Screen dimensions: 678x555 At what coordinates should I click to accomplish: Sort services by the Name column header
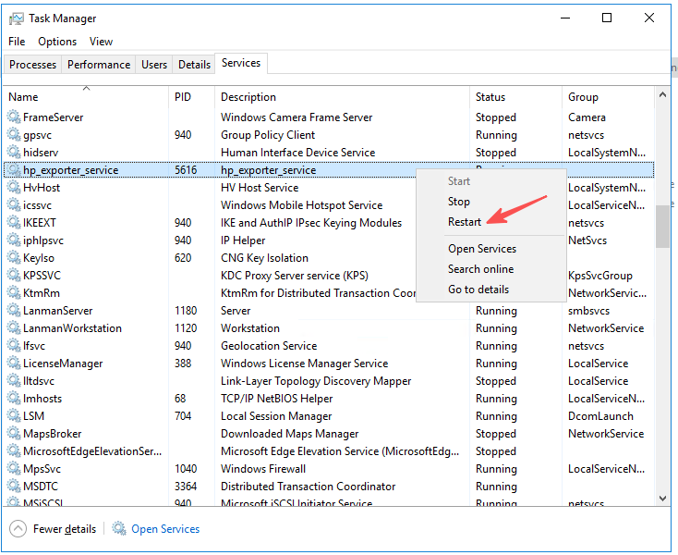point(24,97)
